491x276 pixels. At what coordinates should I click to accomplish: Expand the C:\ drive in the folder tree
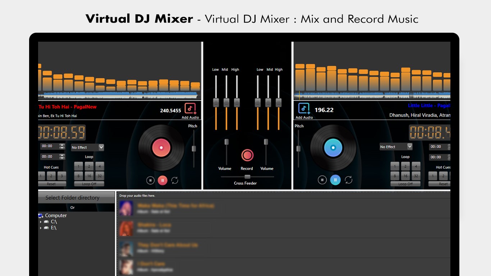[x=41, y=222]
